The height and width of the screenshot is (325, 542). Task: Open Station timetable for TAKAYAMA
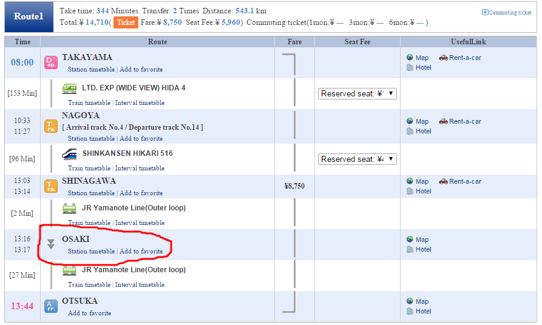click(91, 69)
